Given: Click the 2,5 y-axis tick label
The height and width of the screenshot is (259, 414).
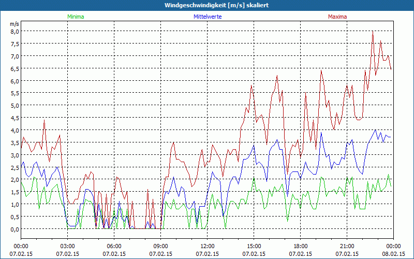Looking at the screenshot, I should coord(15,167).
